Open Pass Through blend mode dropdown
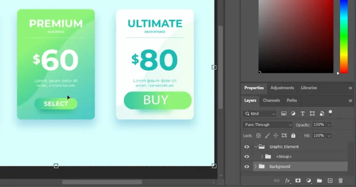356x187 pixels. tap(267, 125)
